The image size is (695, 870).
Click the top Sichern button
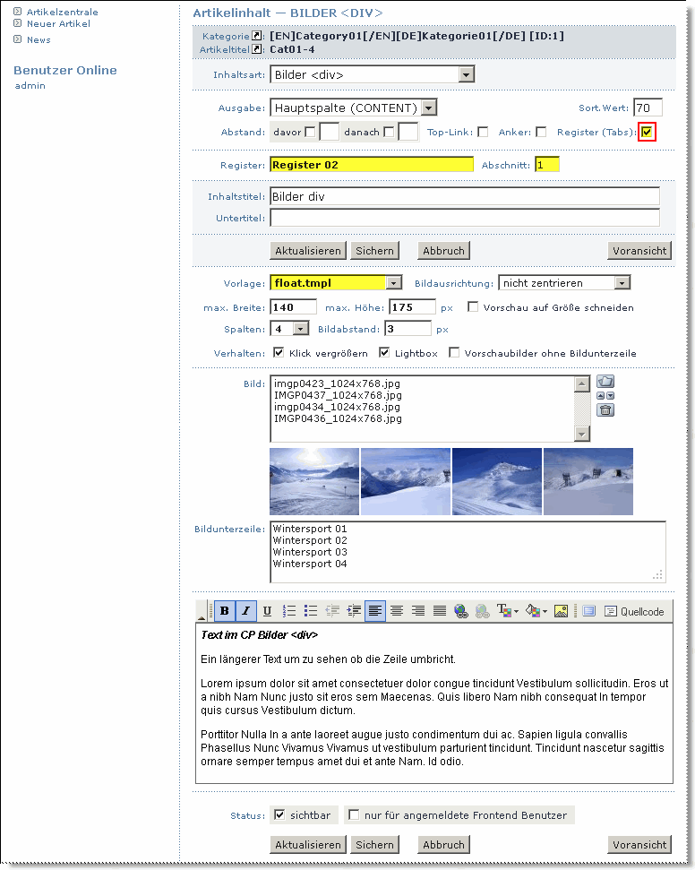point(374,251)
